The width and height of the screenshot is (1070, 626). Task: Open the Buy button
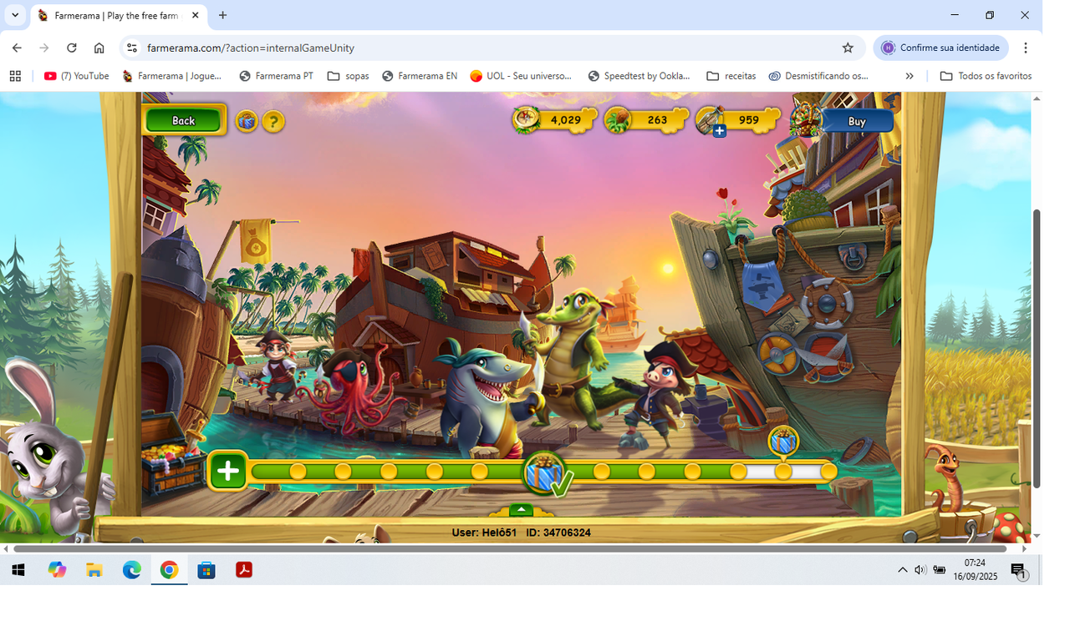pyautogui.click(x=858, y=120)
